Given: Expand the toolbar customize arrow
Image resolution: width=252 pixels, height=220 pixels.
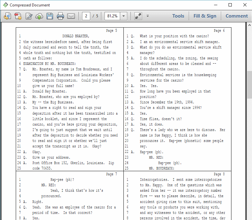Looking at the screenshot, I should (148, 16).
